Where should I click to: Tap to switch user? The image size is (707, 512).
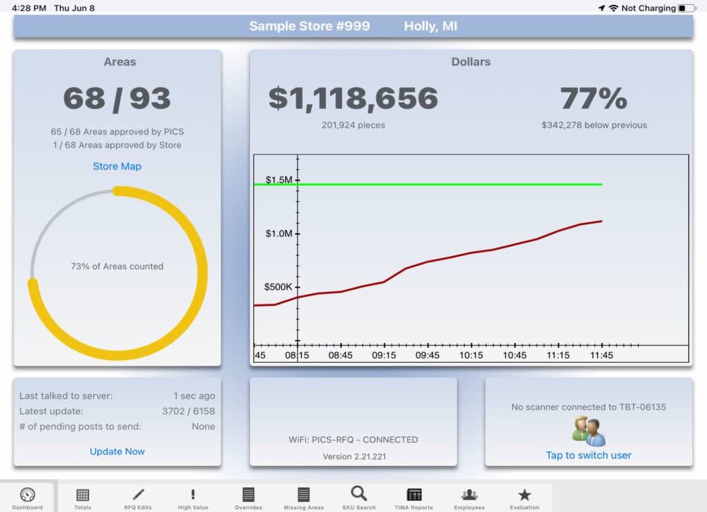[588, 455]
